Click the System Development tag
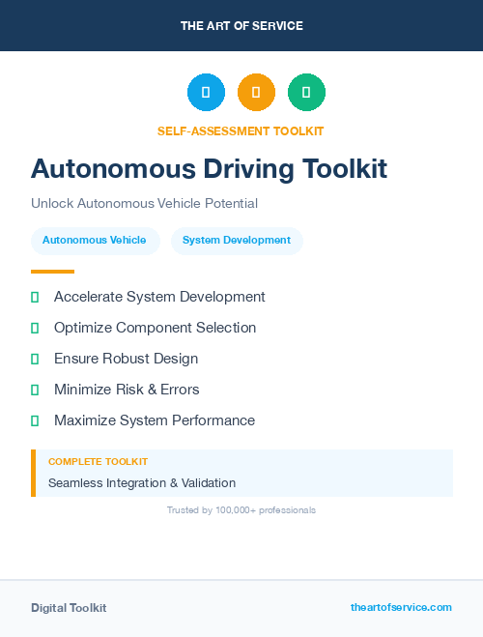 click(x=237, y=241)
